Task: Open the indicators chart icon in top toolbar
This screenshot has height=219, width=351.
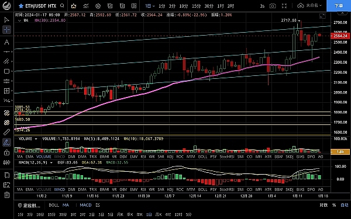Action: [x=86, y=6]
